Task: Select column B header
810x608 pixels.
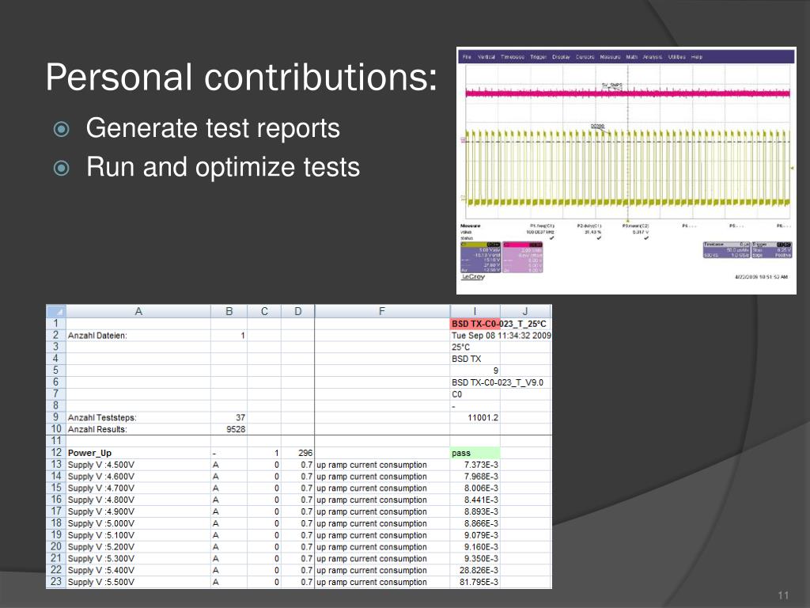Action: (x=229, y=311)
